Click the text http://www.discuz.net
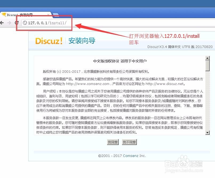The image size is (215, 178). pyautogui.click(x=165, y=84)
